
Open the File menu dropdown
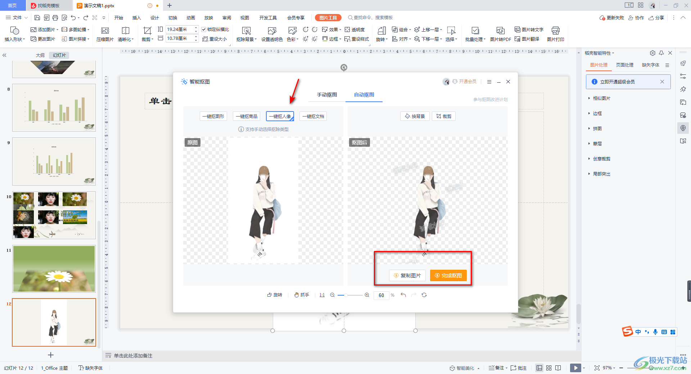17,18
